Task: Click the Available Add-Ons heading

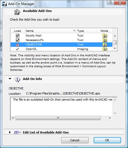Action: click(x=37, y=11)
